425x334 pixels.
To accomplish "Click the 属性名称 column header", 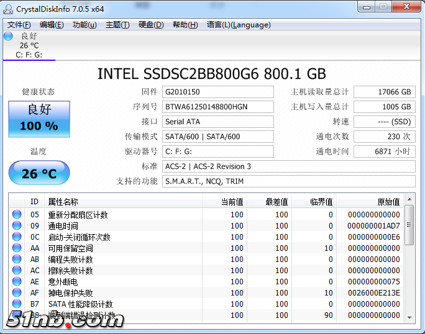I will click(x=123, y=202).
